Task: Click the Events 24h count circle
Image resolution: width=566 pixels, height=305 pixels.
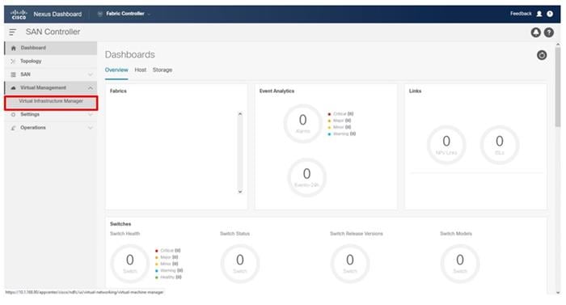Action: (x=306, y=177)
